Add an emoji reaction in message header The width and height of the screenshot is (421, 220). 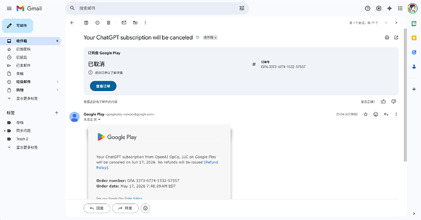(x=376, y=114)
